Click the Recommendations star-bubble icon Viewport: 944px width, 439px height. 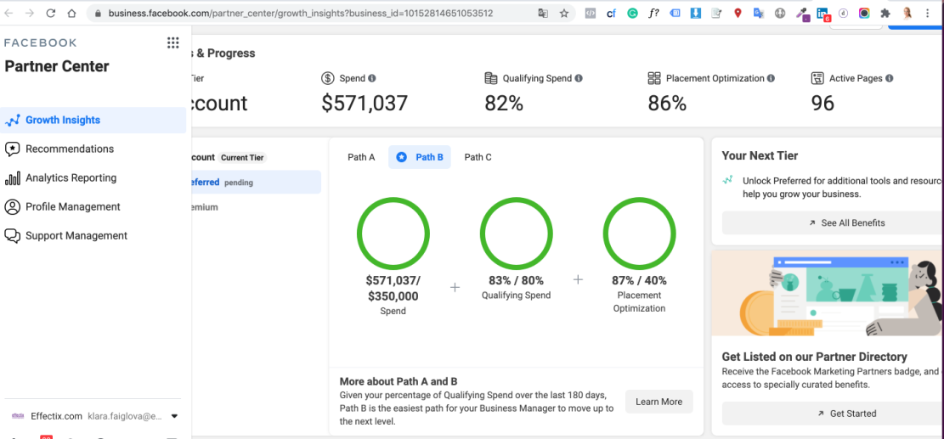click(13, 149)
